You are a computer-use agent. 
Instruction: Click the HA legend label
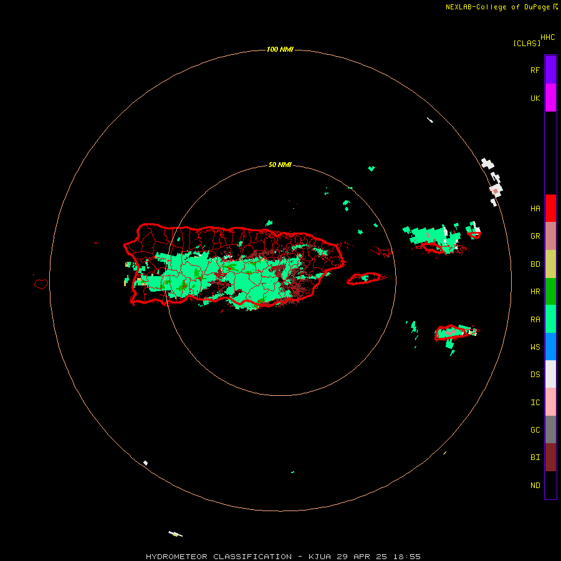coord(535,208)
